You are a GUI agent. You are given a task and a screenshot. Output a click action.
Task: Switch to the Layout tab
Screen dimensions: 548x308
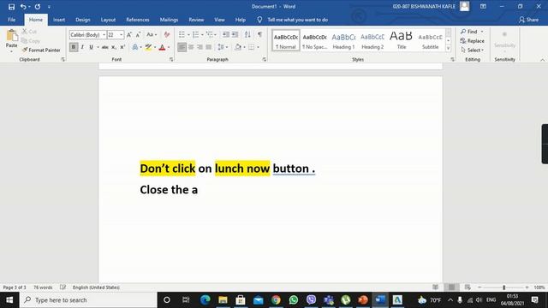[x=108, y=20]
